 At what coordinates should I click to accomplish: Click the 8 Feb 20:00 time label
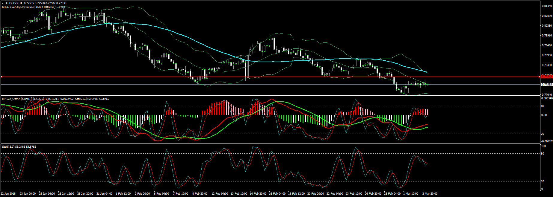tap(200, 194)
